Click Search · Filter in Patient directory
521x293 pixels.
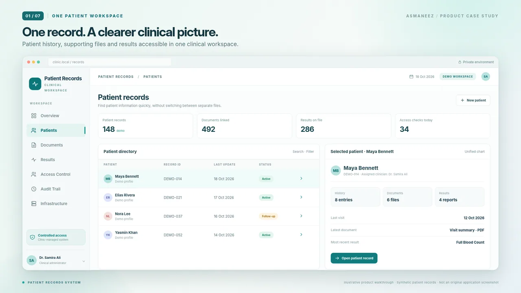[x=303, y=151]
